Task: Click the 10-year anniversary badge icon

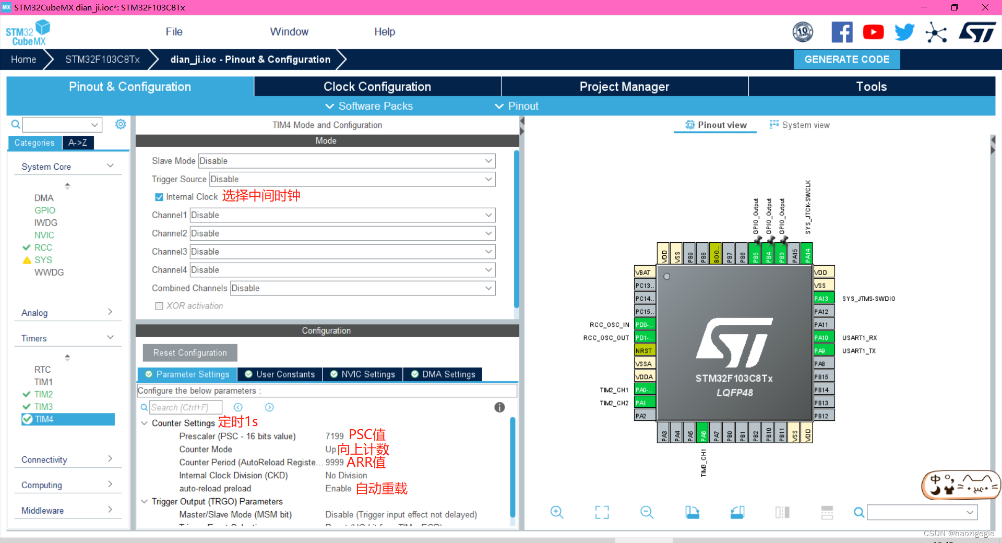Action: [x=803, y=32]
